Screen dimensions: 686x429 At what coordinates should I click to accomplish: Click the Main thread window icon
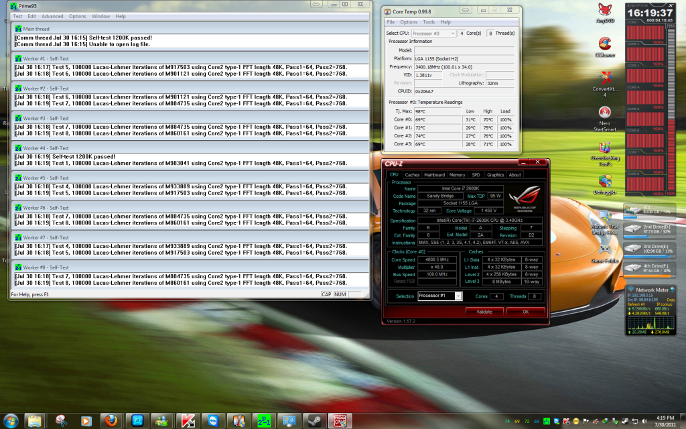point(18,29)
